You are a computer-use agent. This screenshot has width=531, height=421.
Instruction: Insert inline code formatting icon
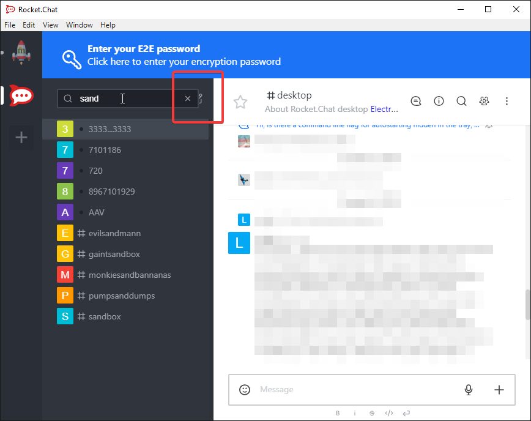pos(389,413)
